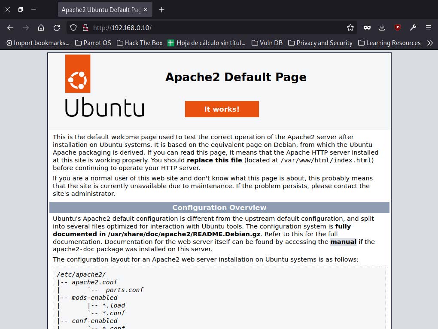Open the Downloads arrow icon
Image resolution: width=438 pixels, height=329 pixels.
coord(382,27)
